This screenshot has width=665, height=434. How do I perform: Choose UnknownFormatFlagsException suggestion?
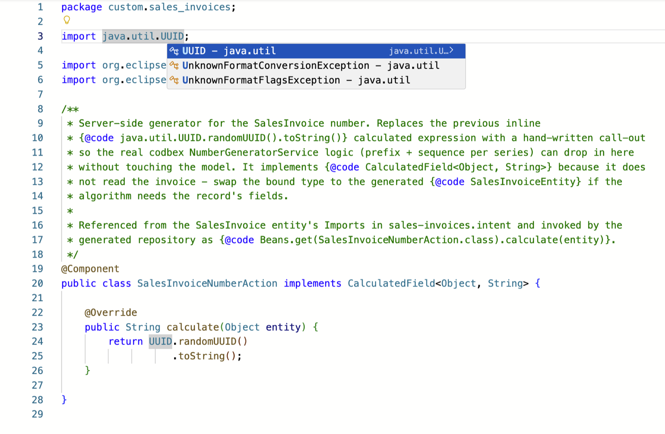click(x=316, y=80)
